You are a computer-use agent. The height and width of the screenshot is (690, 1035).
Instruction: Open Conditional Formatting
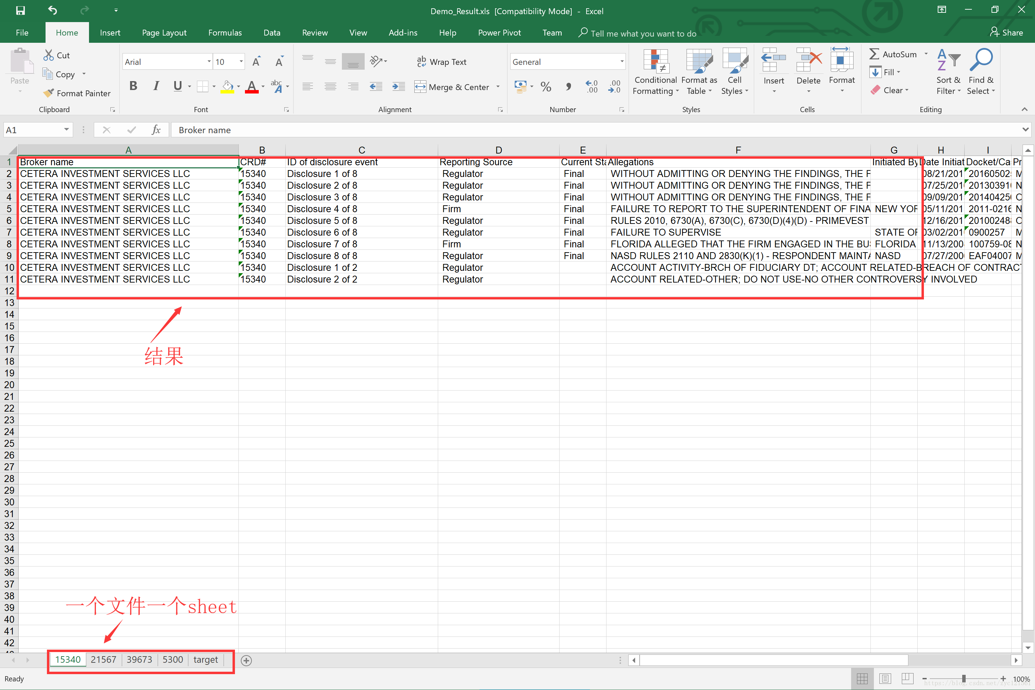click(x=655, y=72)
